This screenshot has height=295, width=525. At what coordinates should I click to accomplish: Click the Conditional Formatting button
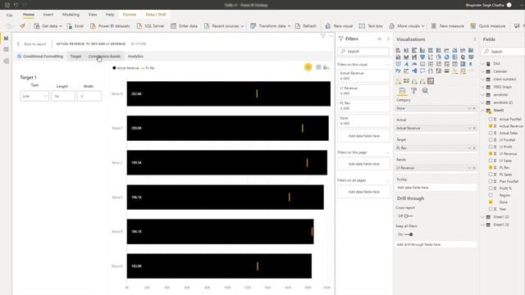click(40, 57)
